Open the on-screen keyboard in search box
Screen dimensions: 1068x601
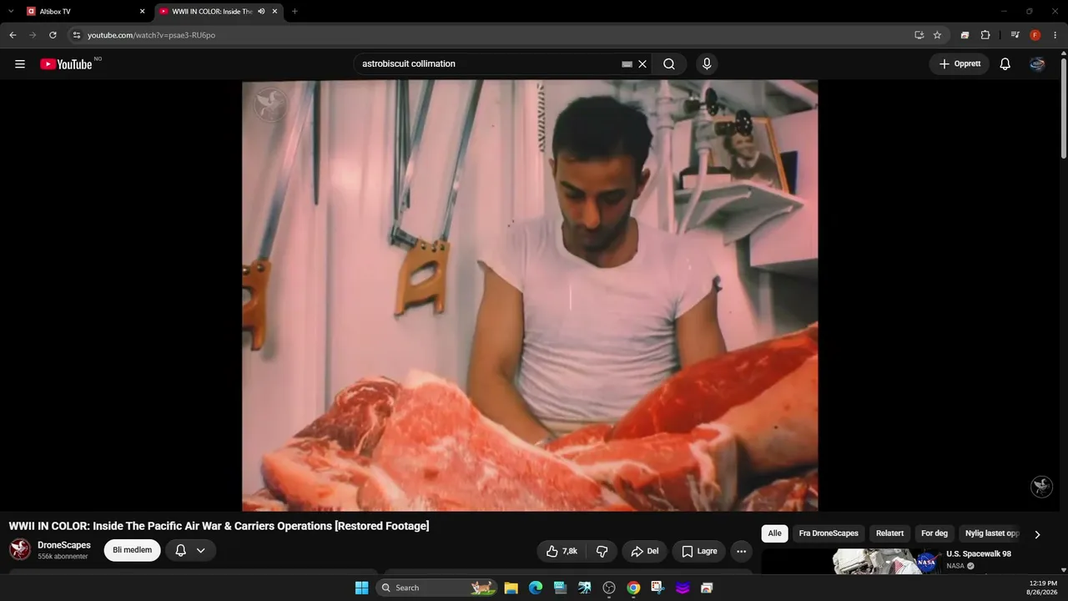point(627,64)
